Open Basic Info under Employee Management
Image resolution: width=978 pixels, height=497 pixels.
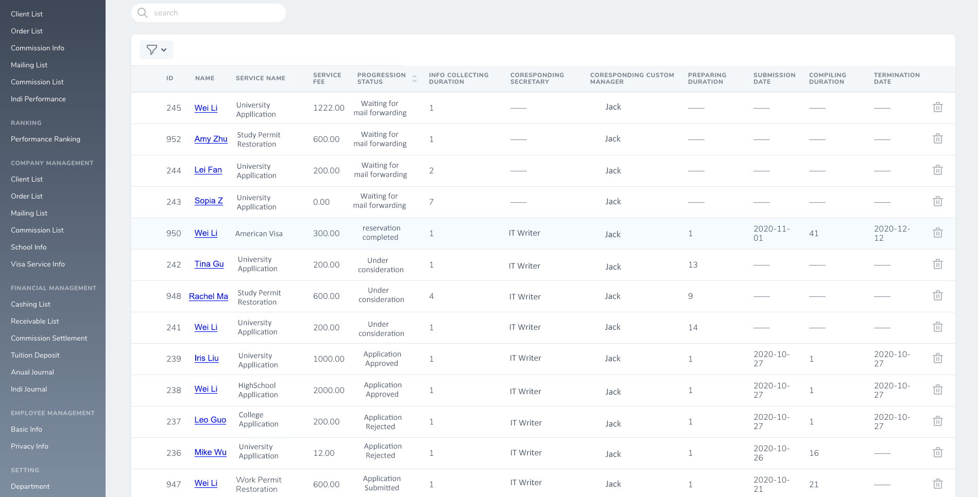(x=26, y=429)
